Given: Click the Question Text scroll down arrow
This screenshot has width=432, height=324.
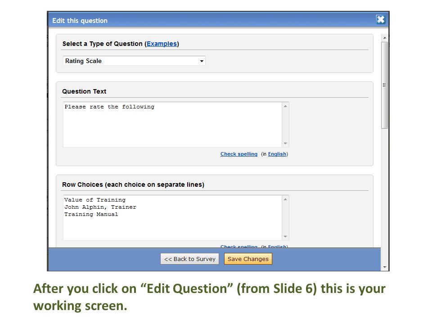Looking at the screenshot, I should pos(285,144).
